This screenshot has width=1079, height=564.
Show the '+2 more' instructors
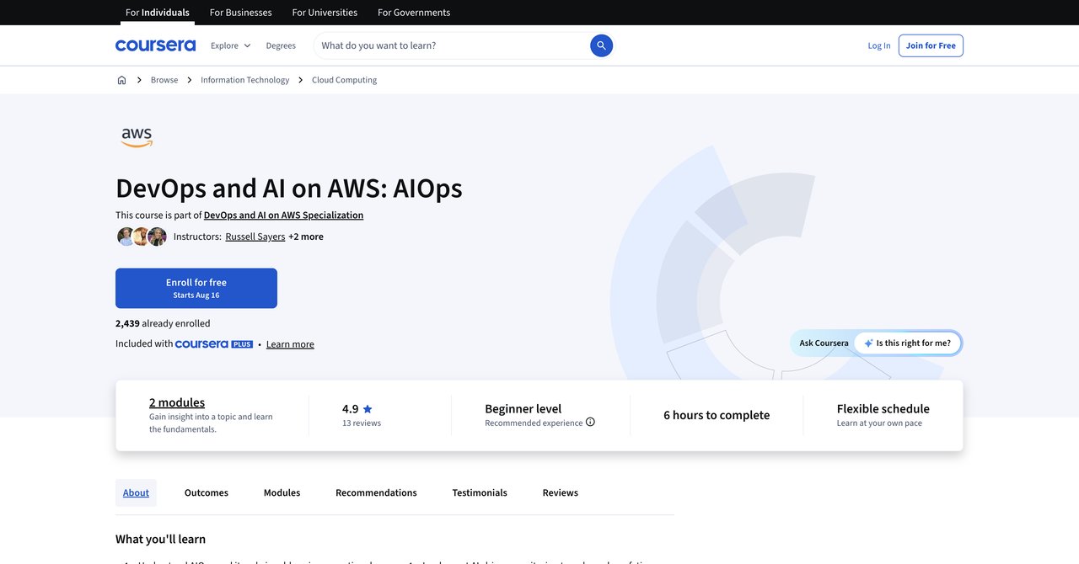pyautogui.click(x=306, y=237)
